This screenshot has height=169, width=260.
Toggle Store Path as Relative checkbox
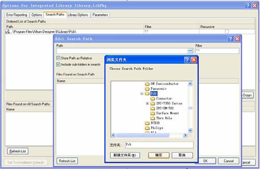tap(58, 58)
